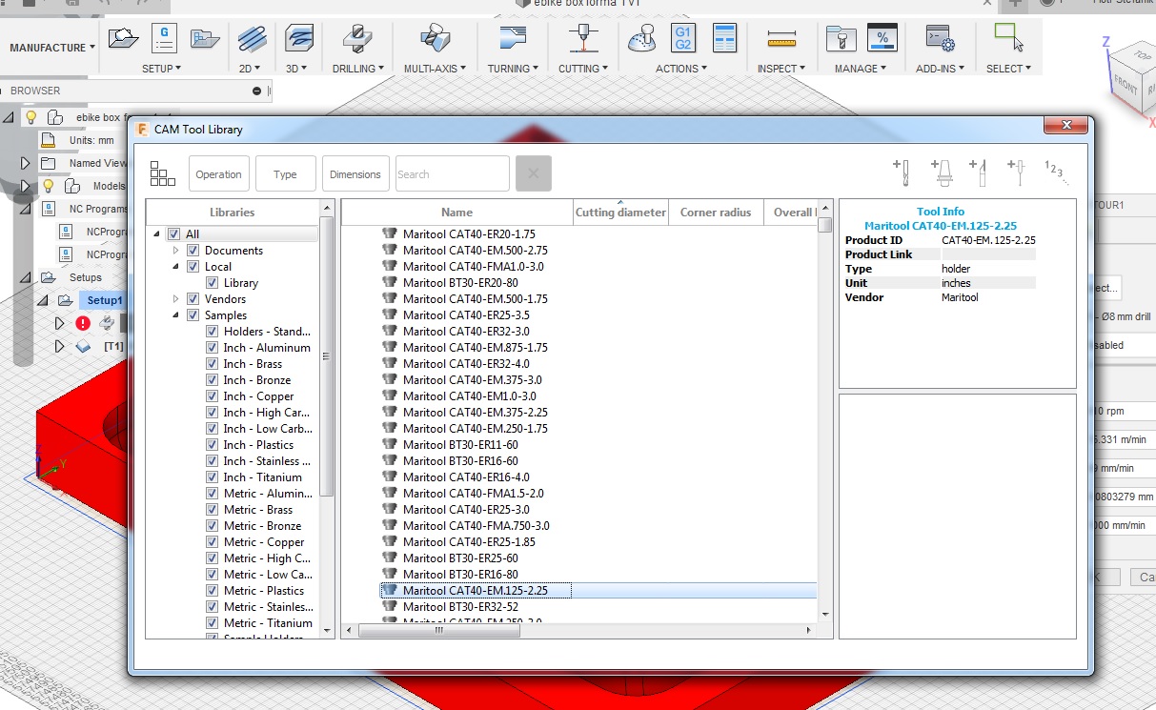Select the Turning operation icon

[x=513, y=38]
